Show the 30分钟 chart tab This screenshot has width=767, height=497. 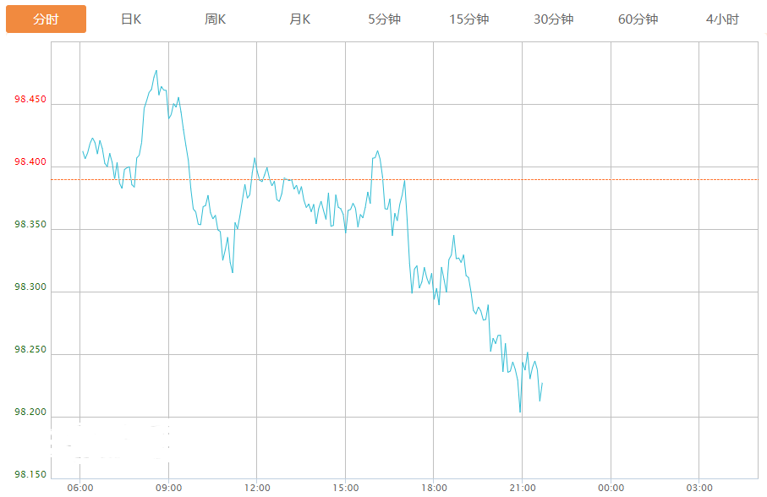click(x=553, y=19)
